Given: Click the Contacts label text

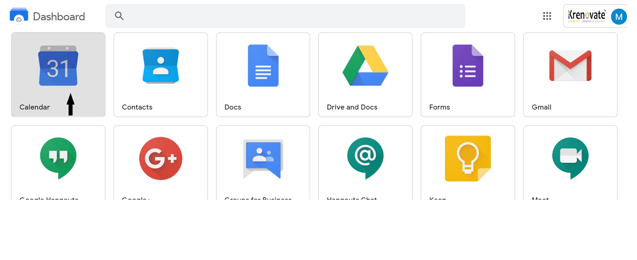Looking at the screenshot, I should point(137,107).
